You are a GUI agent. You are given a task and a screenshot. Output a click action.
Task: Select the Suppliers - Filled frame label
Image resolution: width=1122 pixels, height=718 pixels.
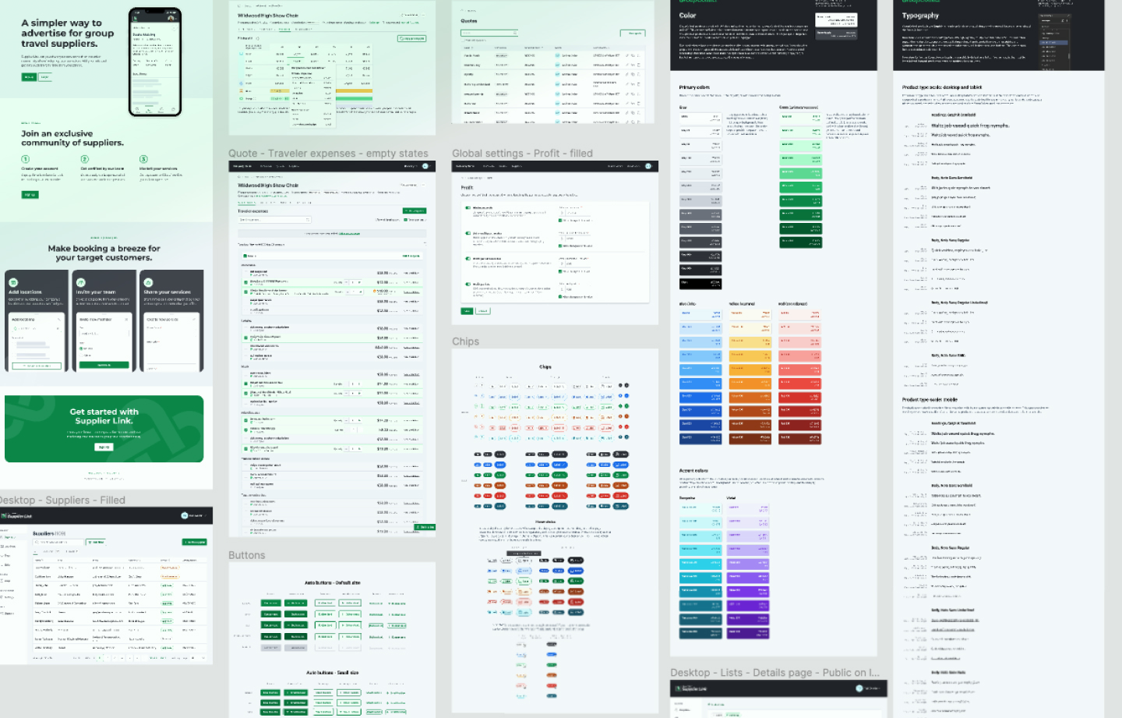coord(62,500)
